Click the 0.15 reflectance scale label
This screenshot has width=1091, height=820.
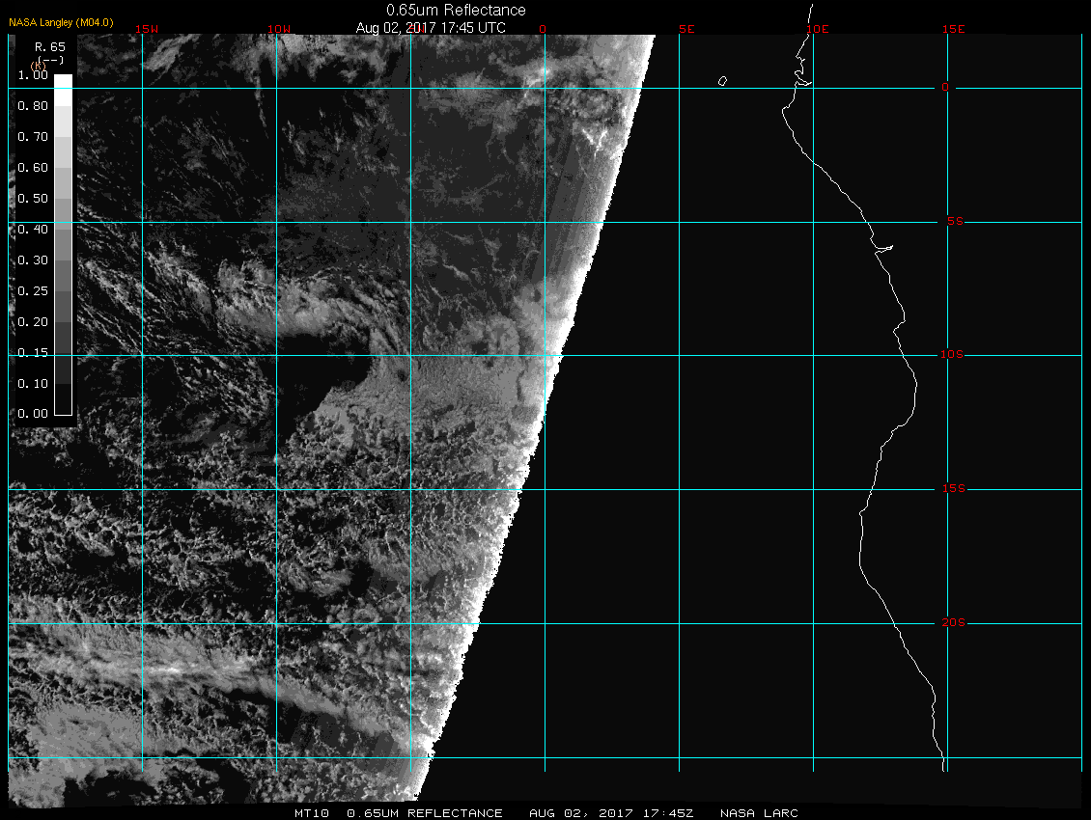33,352
